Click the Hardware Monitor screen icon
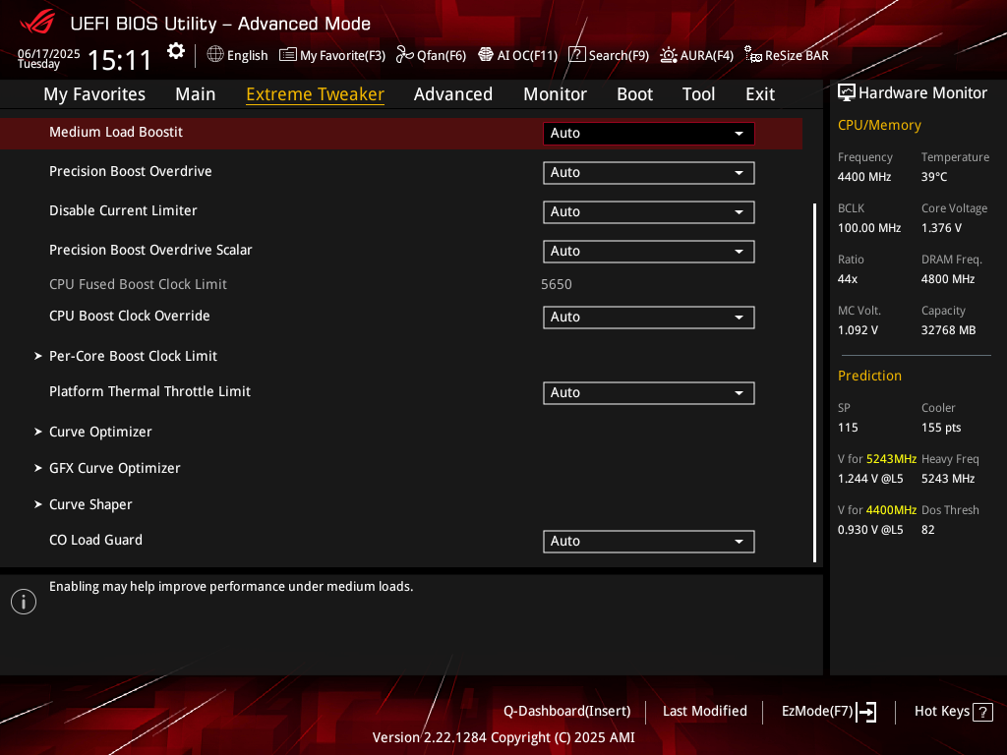This screenshot has height=755, width=1007. (847, 93)
